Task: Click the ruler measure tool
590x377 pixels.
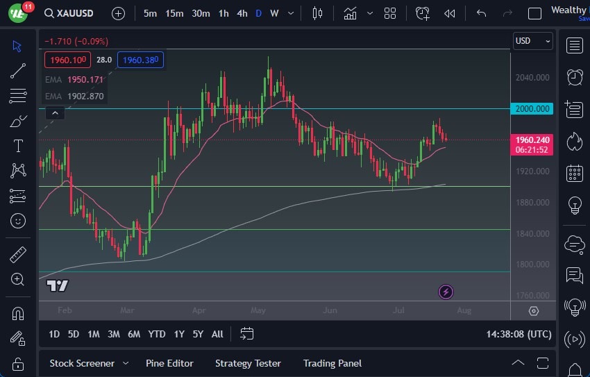Action: coord(18,254)
